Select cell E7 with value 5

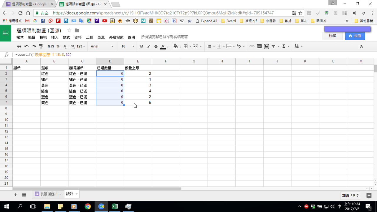tap(138, 102)
